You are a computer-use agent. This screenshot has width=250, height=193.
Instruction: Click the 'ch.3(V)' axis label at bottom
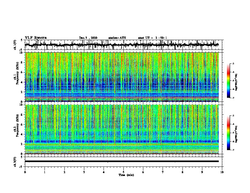[15, 162]
